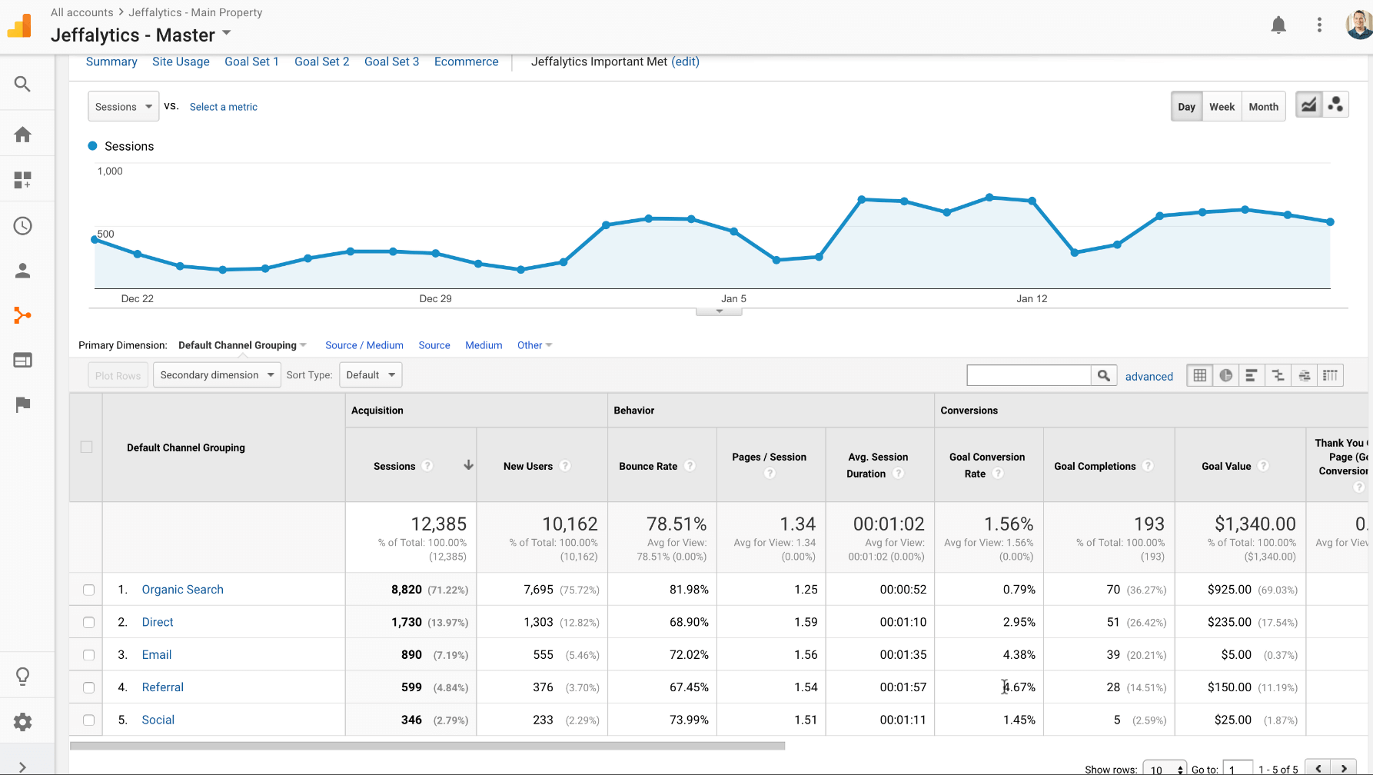Select the Pivot view icon
The width and height of the screenshot is (1373, 775).
(x=1330, y=375)
